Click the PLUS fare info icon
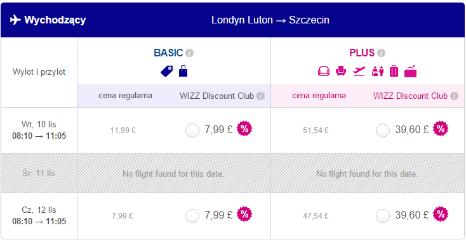This screenshot has width=466, height=242. [381, 53]
